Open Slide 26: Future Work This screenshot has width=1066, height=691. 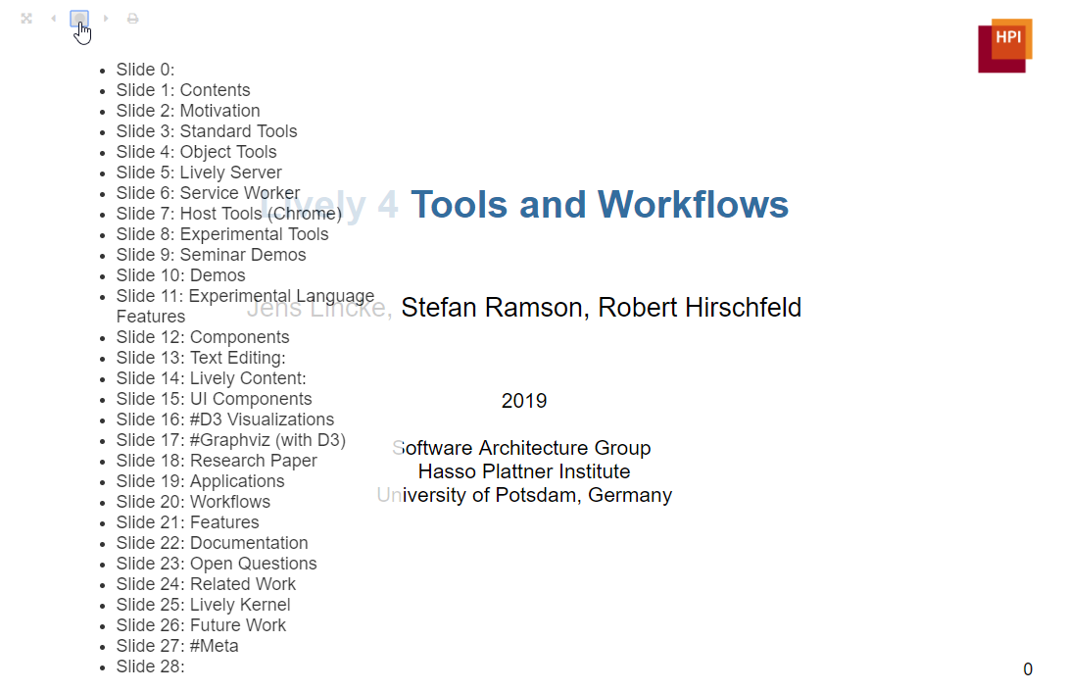(201, 625)
